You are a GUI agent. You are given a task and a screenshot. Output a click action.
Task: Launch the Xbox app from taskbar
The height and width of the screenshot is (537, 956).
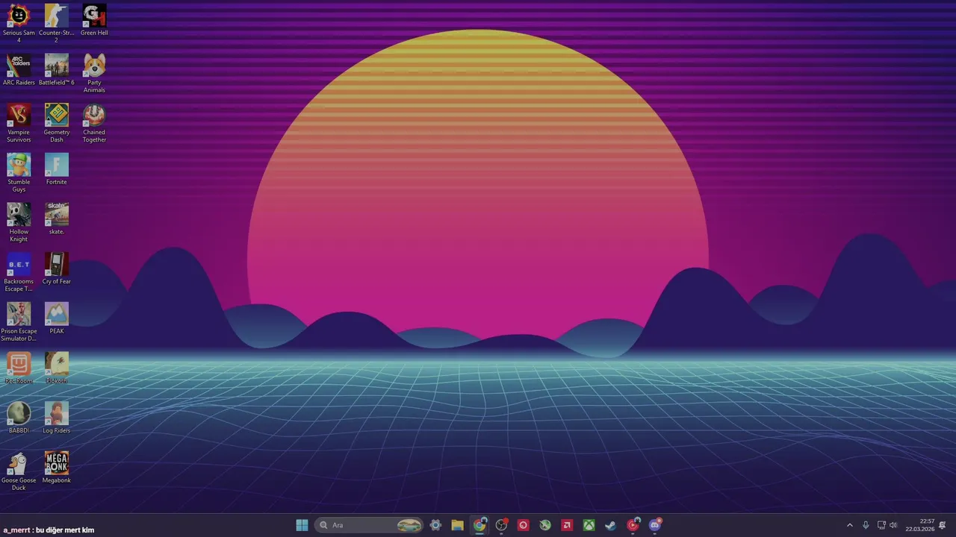[x=589, y=525]
